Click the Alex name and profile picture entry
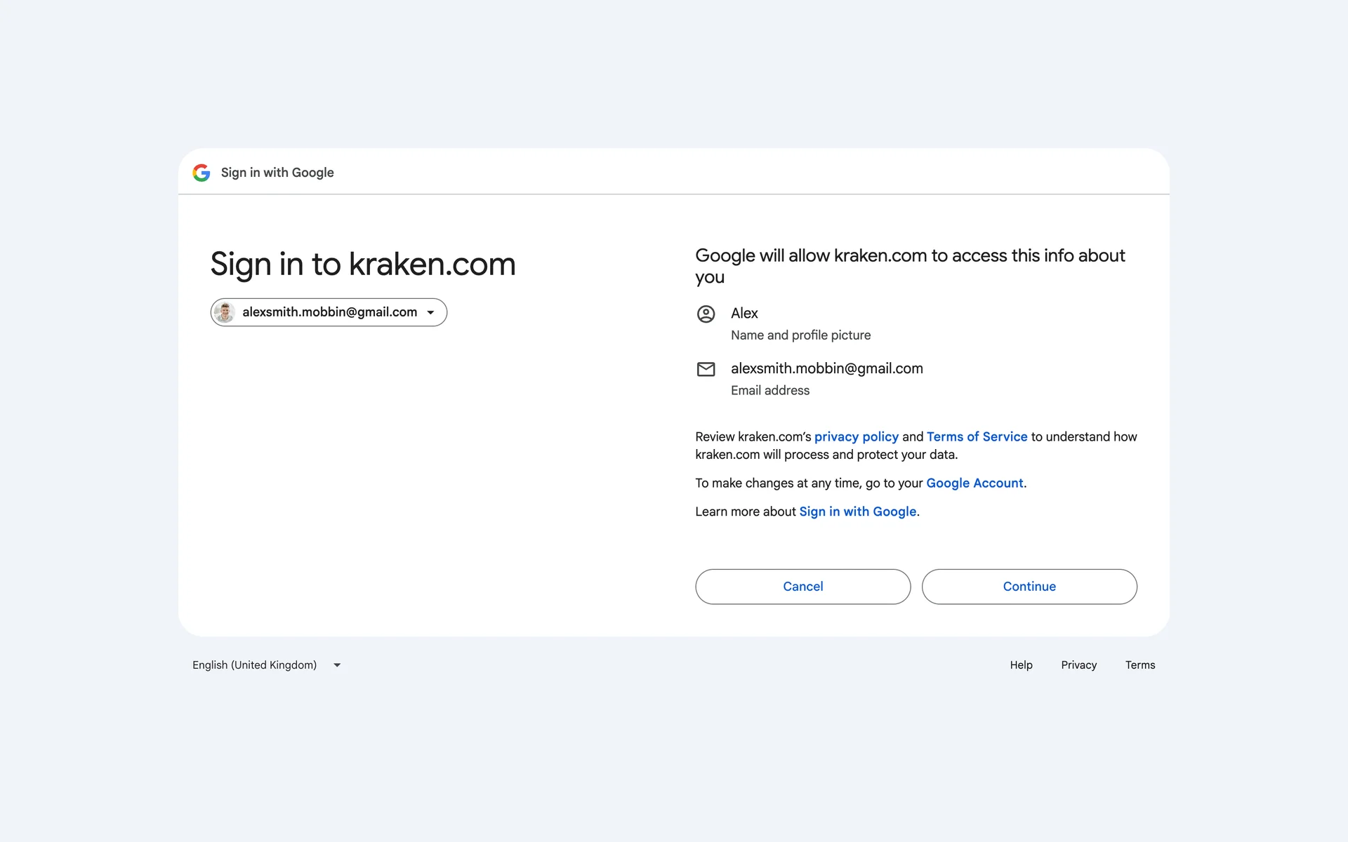The height and width of the screenshot is (842, 1348). pyautogui.click(x=800, y=323)
